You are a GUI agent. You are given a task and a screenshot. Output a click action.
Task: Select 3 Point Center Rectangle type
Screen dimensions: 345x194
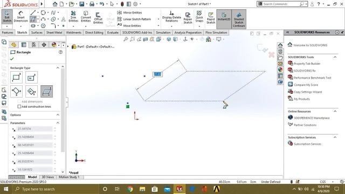31,91
